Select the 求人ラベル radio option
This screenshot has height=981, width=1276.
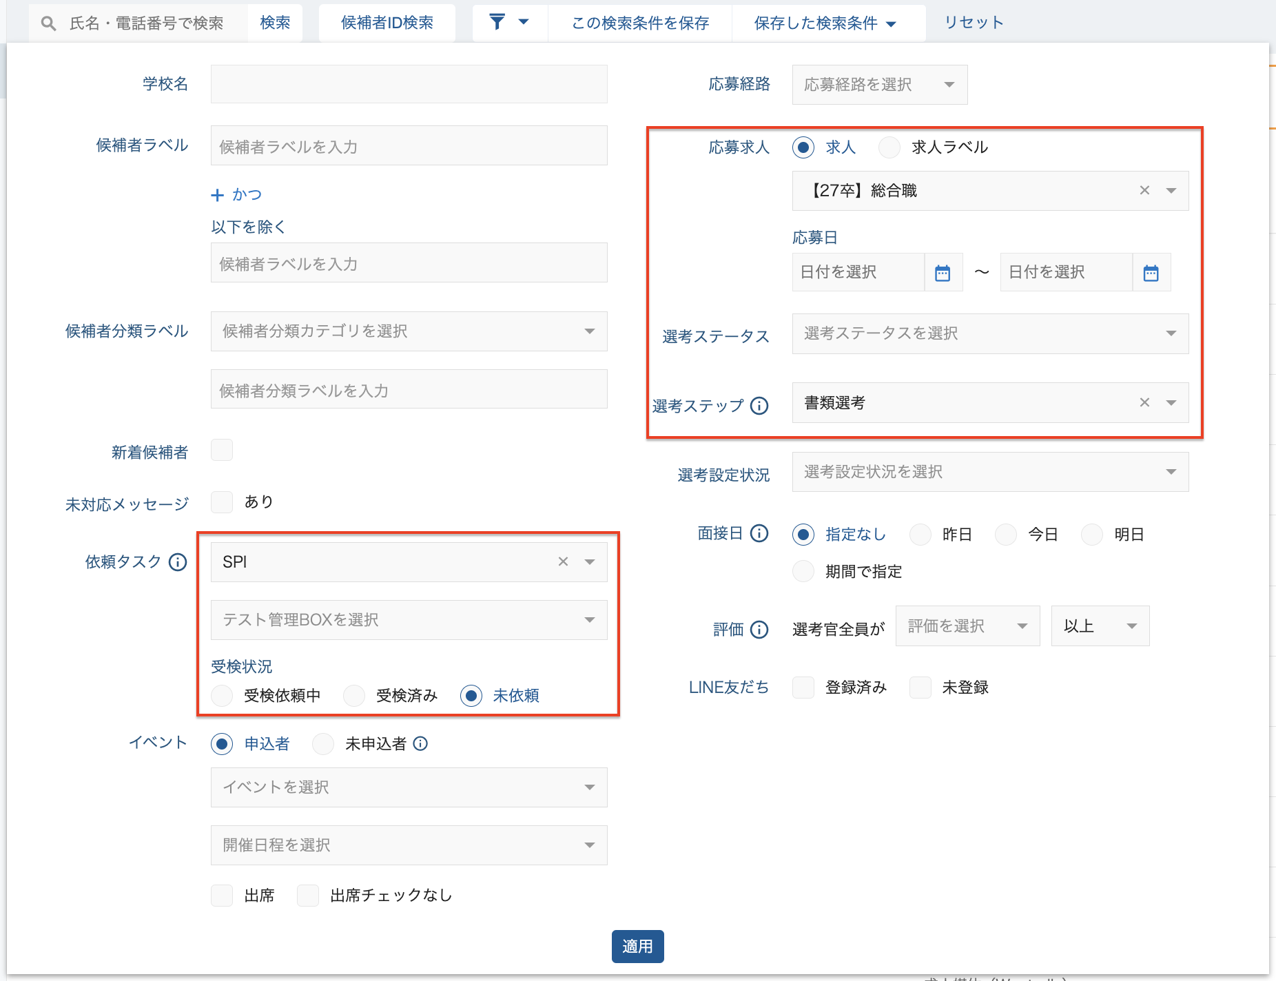889,147
